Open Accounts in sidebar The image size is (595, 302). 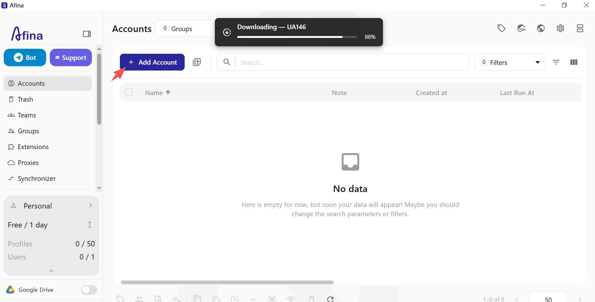(x=48, y=83)
